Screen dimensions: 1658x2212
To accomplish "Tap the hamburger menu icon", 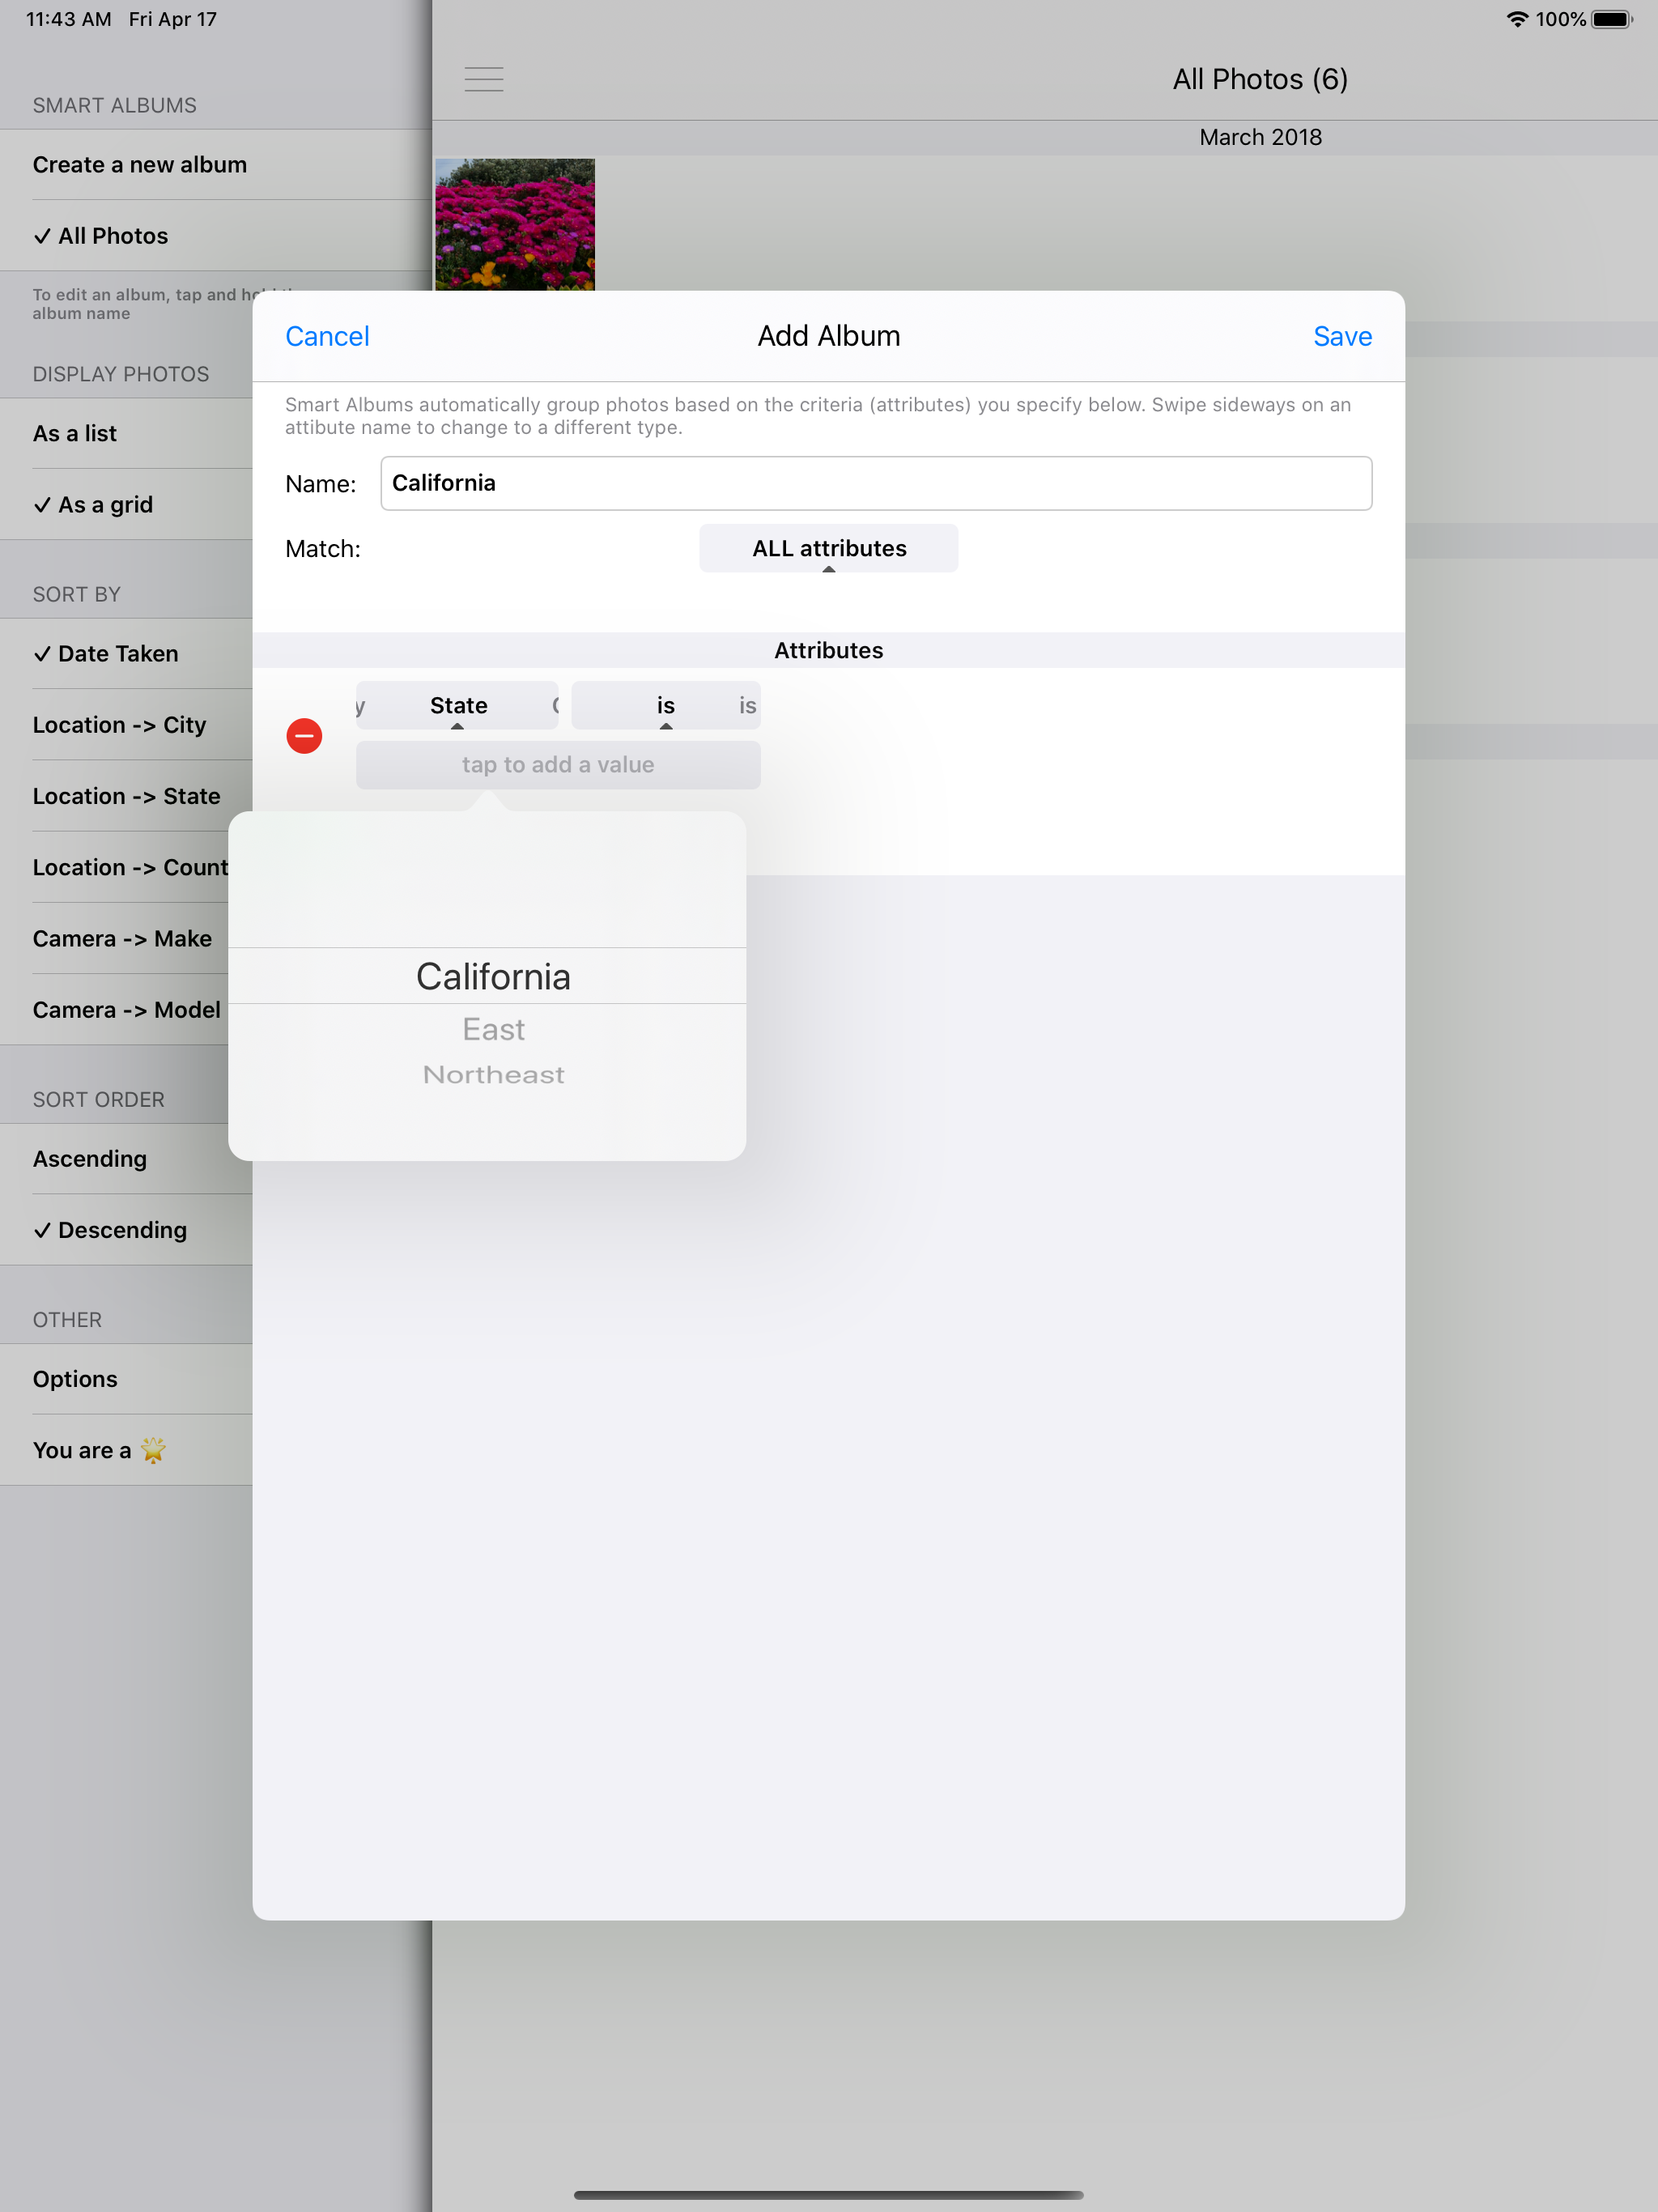I will point(484,79).
